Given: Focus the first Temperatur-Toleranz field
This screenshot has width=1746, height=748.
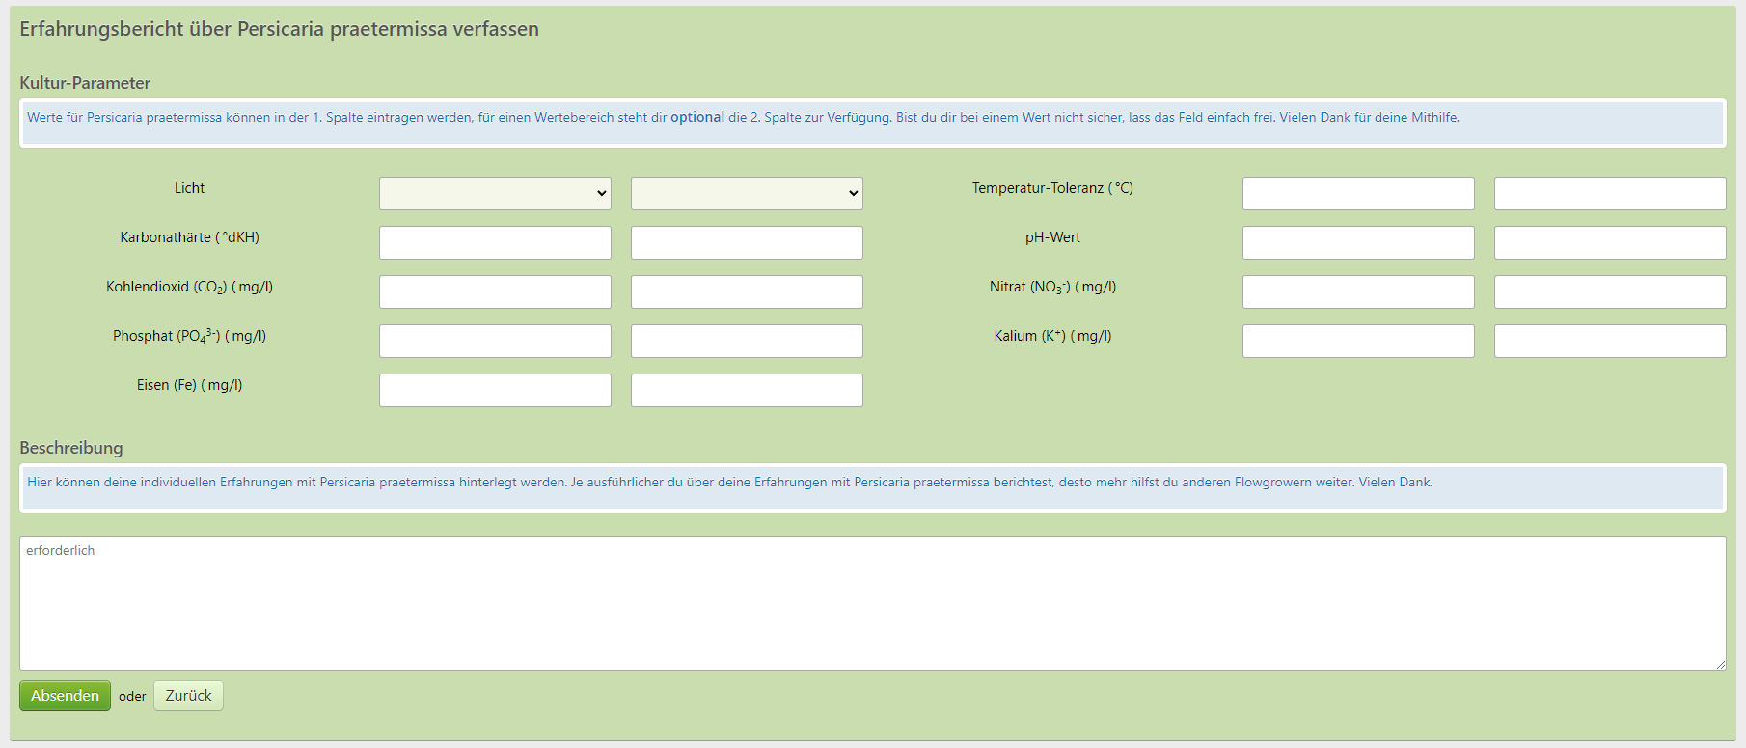Looking at the screenshot, I should click(1358, 193).
